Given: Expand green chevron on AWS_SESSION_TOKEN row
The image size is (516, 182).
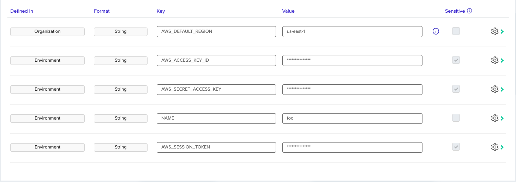Looking at the screenshot, I should coord(502,147).
